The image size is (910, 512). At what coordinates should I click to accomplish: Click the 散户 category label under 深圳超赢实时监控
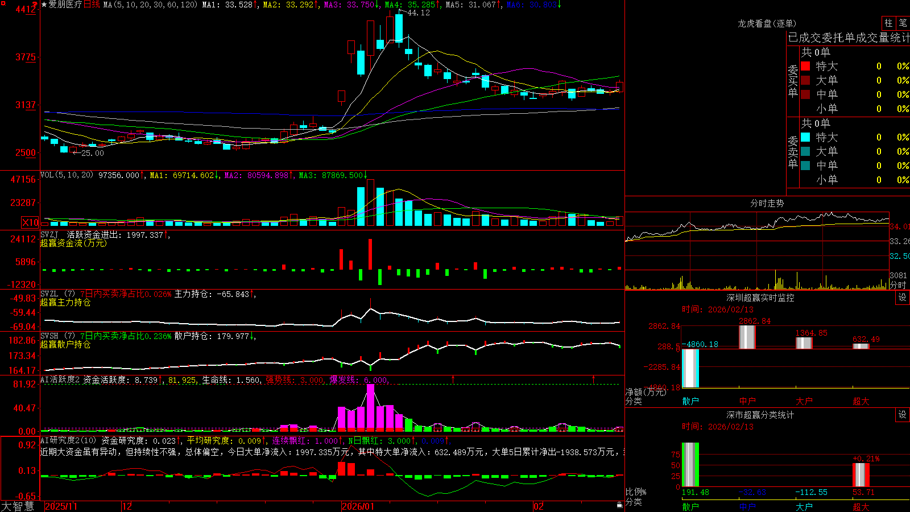click(690, 401)
